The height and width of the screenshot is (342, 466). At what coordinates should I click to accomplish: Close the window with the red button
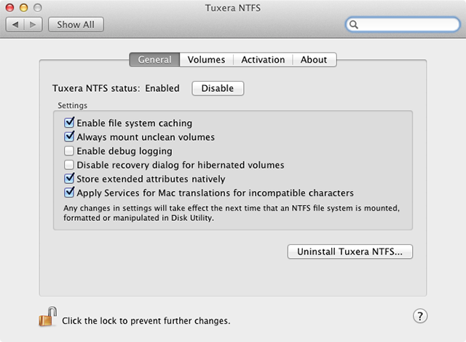9,8
